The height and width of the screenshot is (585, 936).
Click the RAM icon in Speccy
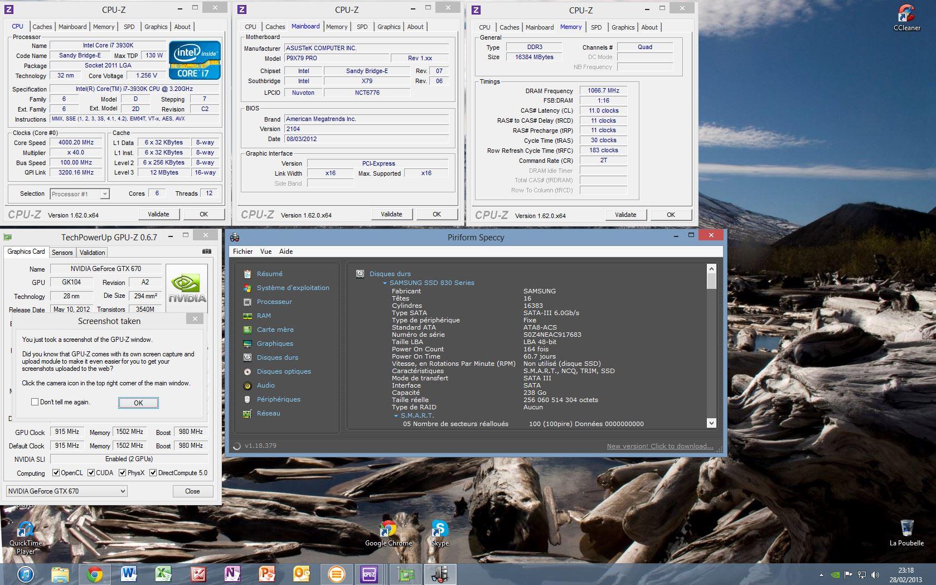(x=248, y=316)
